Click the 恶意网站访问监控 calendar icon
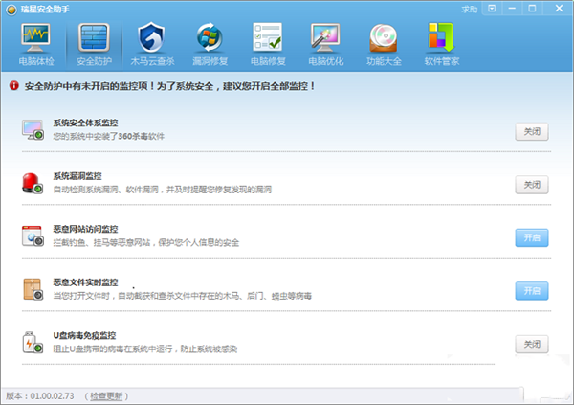This screenshot has height=405, width=574. click(x=33, y=236)
